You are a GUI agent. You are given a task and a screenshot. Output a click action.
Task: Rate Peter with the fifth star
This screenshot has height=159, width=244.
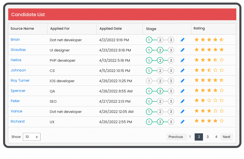click(x=222, y=101)
